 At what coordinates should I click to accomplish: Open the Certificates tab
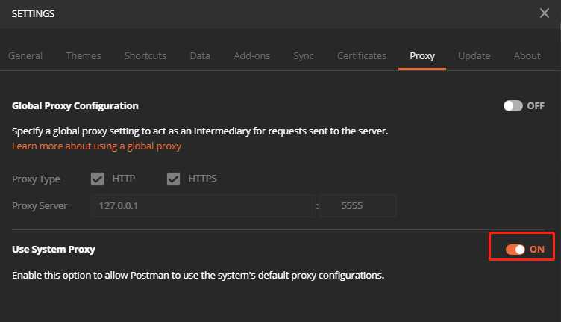coord(362,55)
